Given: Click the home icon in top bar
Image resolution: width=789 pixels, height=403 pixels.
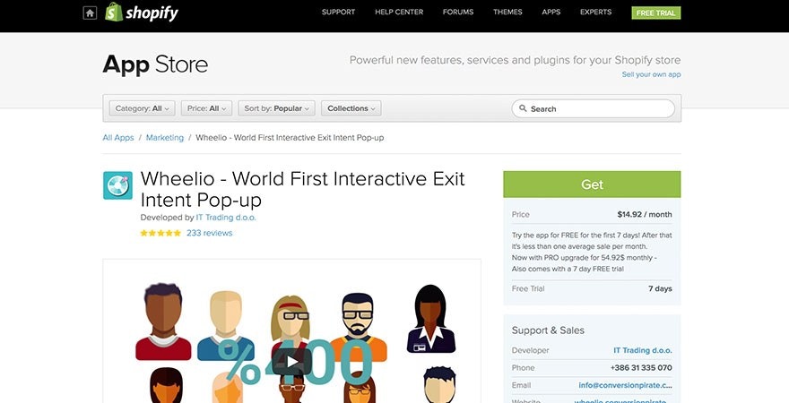Looking at the screenshot, I should click(x=90, y=13).
